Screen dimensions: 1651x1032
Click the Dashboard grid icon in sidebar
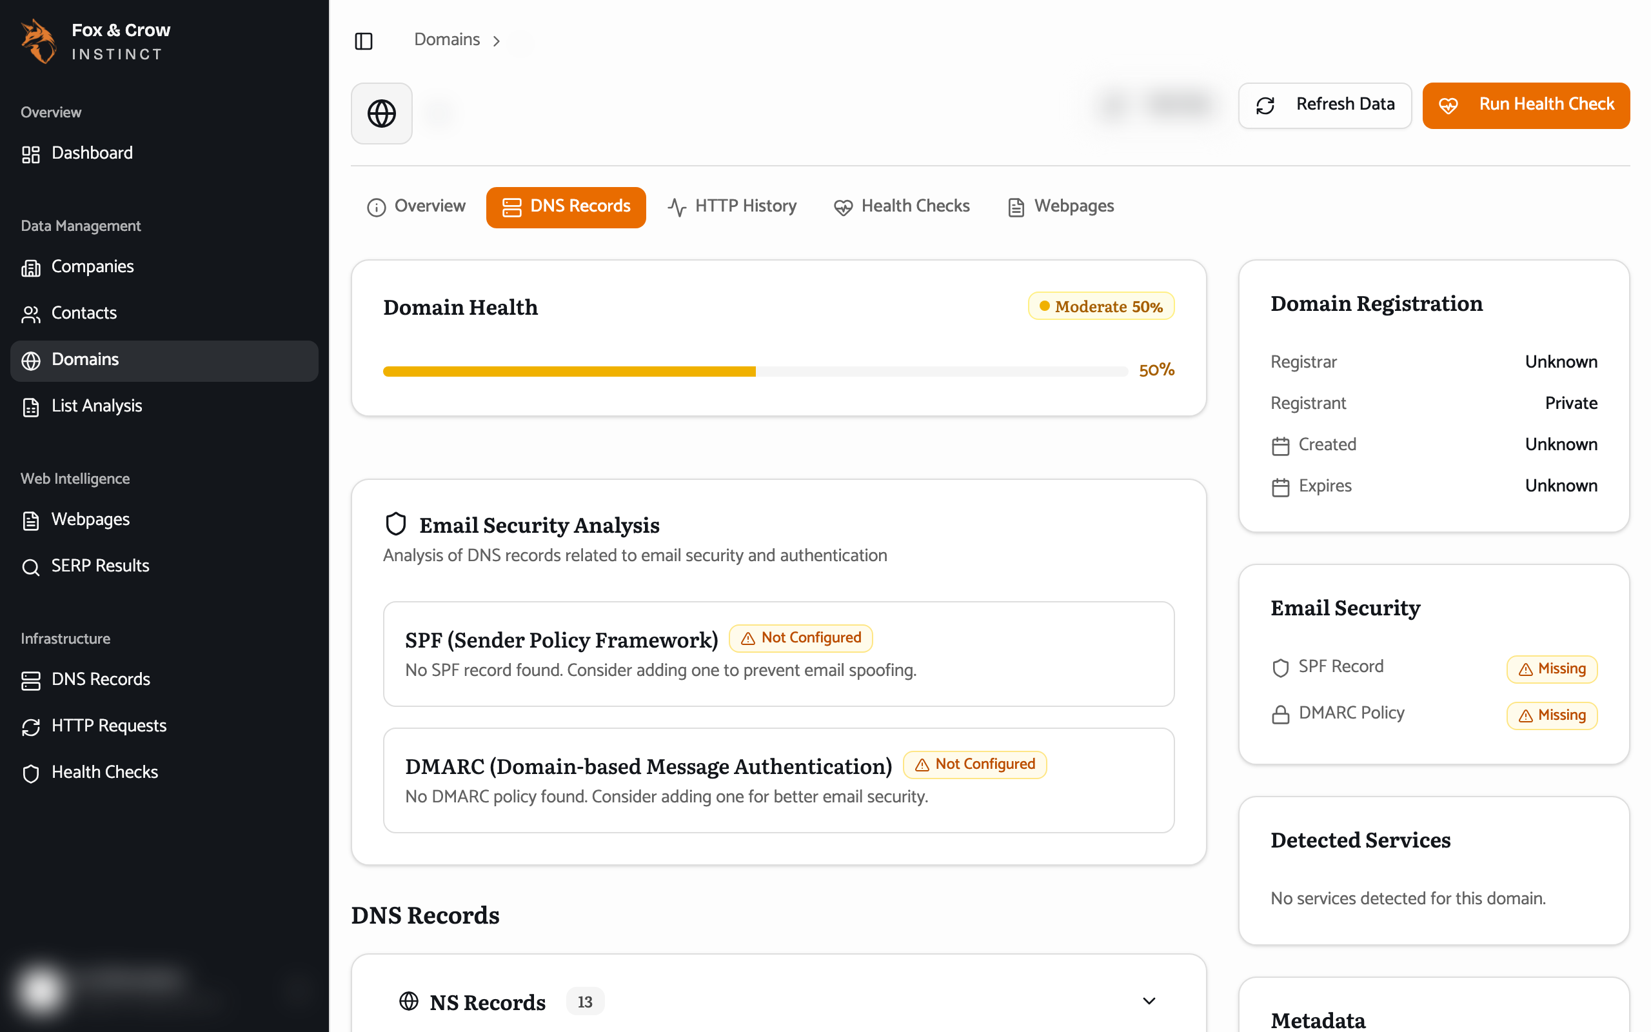point(31,154)
